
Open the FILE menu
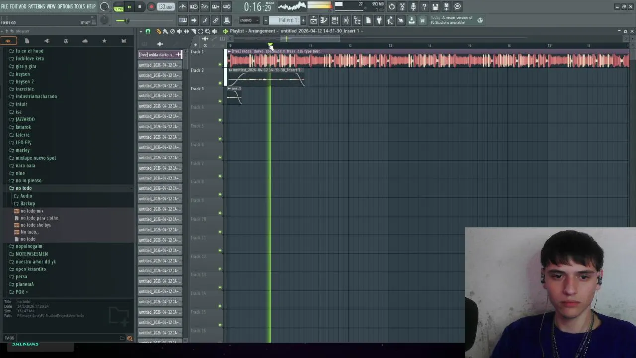coord(4,6)
